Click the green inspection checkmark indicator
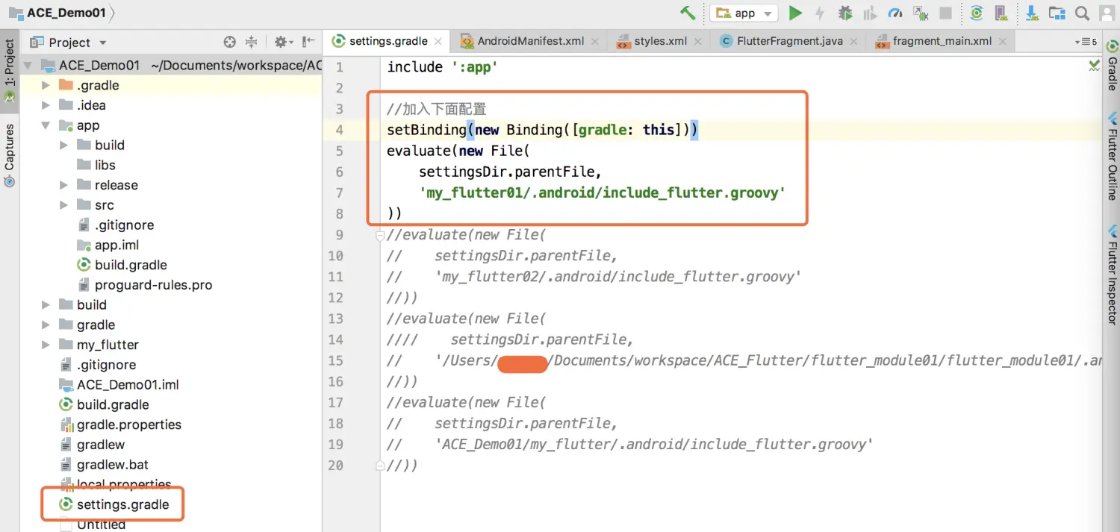This screenshot has width=1120, height=532. tap(1094, 66)
